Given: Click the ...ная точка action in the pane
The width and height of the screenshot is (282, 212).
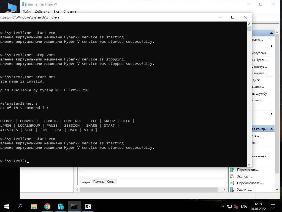Looking at the screenshot, I should tap(259, 156).
